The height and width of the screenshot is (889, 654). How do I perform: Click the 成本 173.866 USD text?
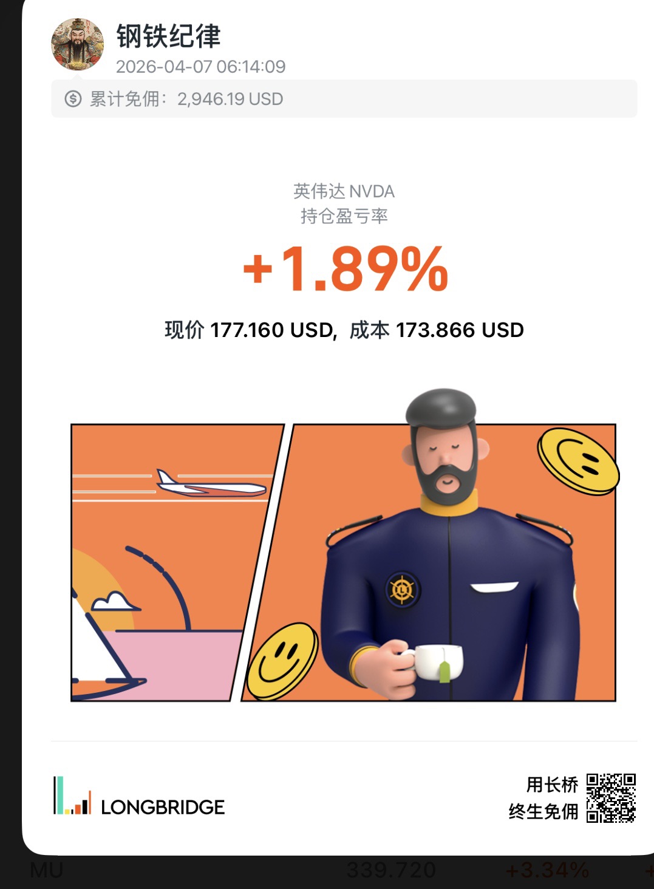click(x=437, y=330)
